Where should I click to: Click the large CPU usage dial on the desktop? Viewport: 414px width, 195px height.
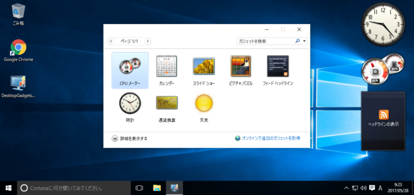(375, 71)
